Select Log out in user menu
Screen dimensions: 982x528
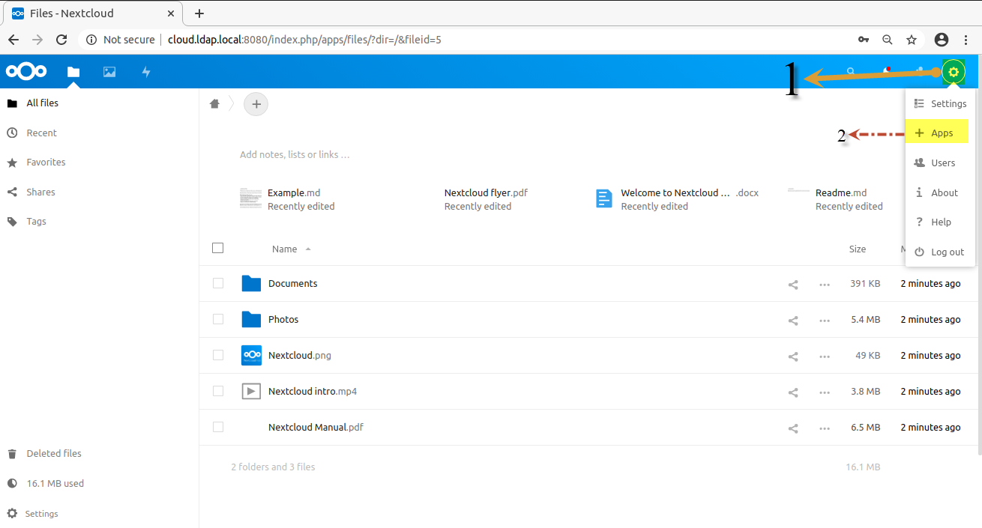coord(940,252)
